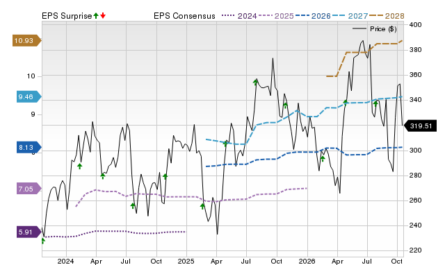The width and height of the screenshot is (445, 265).
Task: Select the February 2026 EPS surprise arrow
Action: (x=323, y=159)
